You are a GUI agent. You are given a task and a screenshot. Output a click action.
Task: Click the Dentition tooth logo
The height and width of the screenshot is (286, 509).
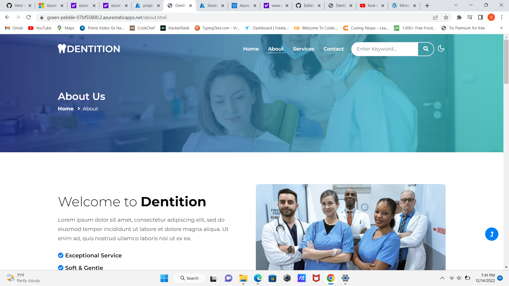click(89, 49)
